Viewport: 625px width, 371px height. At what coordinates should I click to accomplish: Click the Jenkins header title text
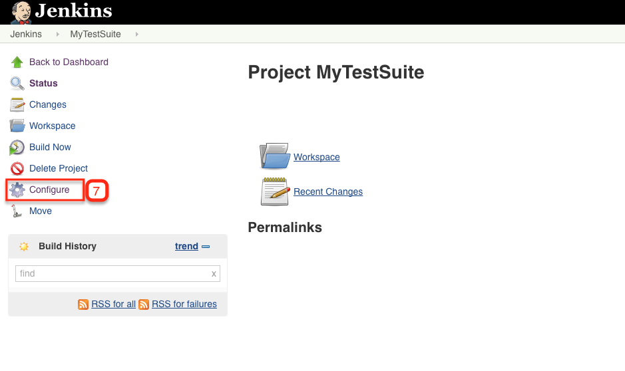pos(74,11)
